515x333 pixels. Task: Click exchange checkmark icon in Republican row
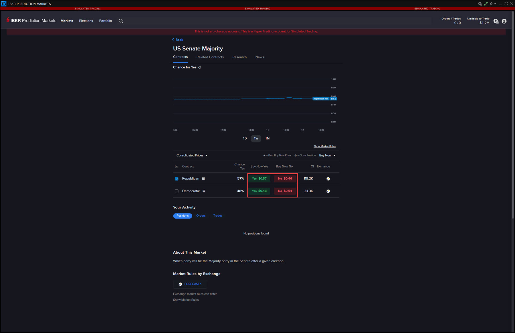pos(328,179)
